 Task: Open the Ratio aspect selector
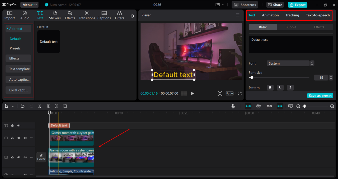[229, 93]
